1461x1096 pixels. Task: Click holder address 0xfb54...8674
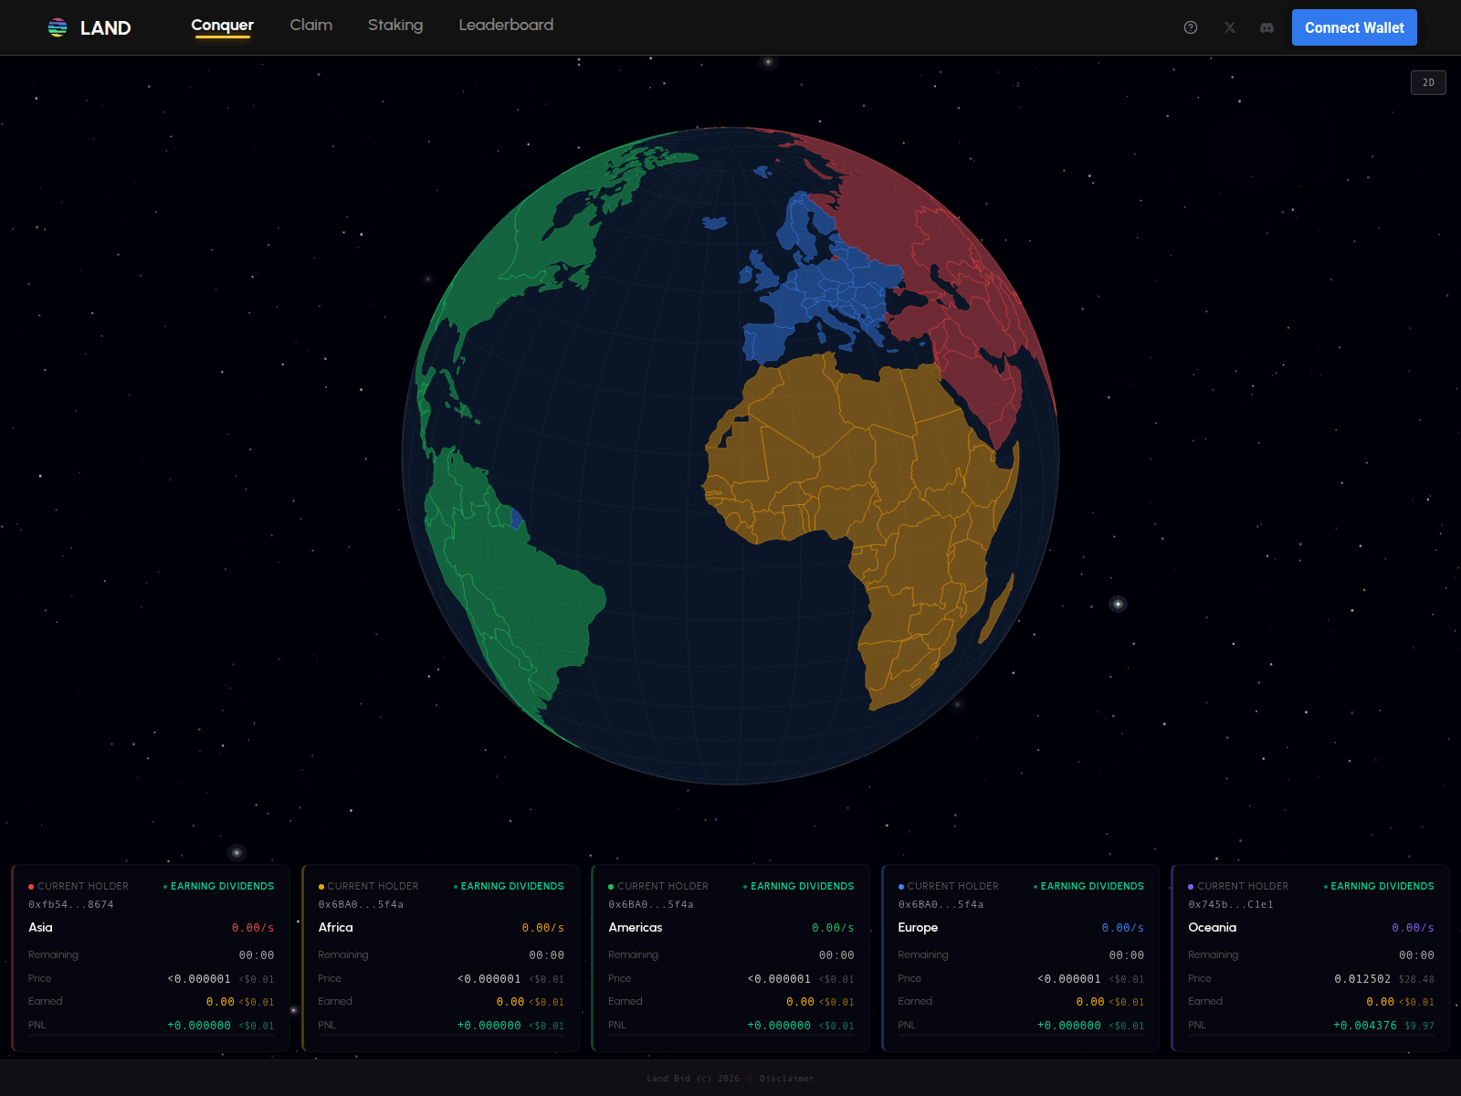pos(71,904)
